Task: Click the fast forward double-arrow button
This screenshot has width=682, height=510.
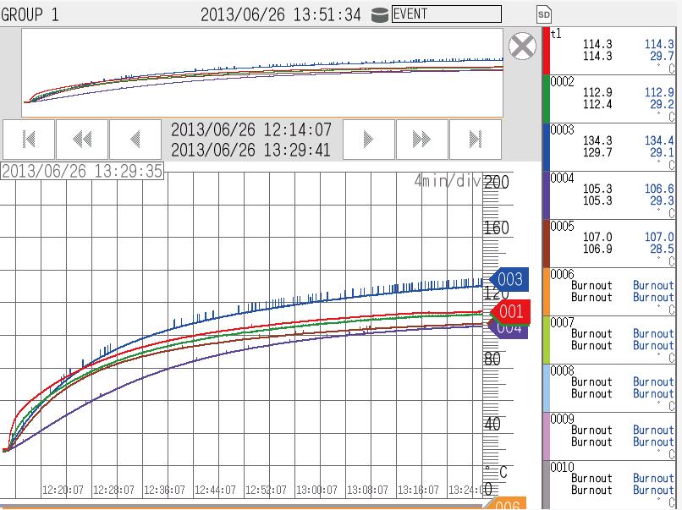Action: tap(421, 140)
